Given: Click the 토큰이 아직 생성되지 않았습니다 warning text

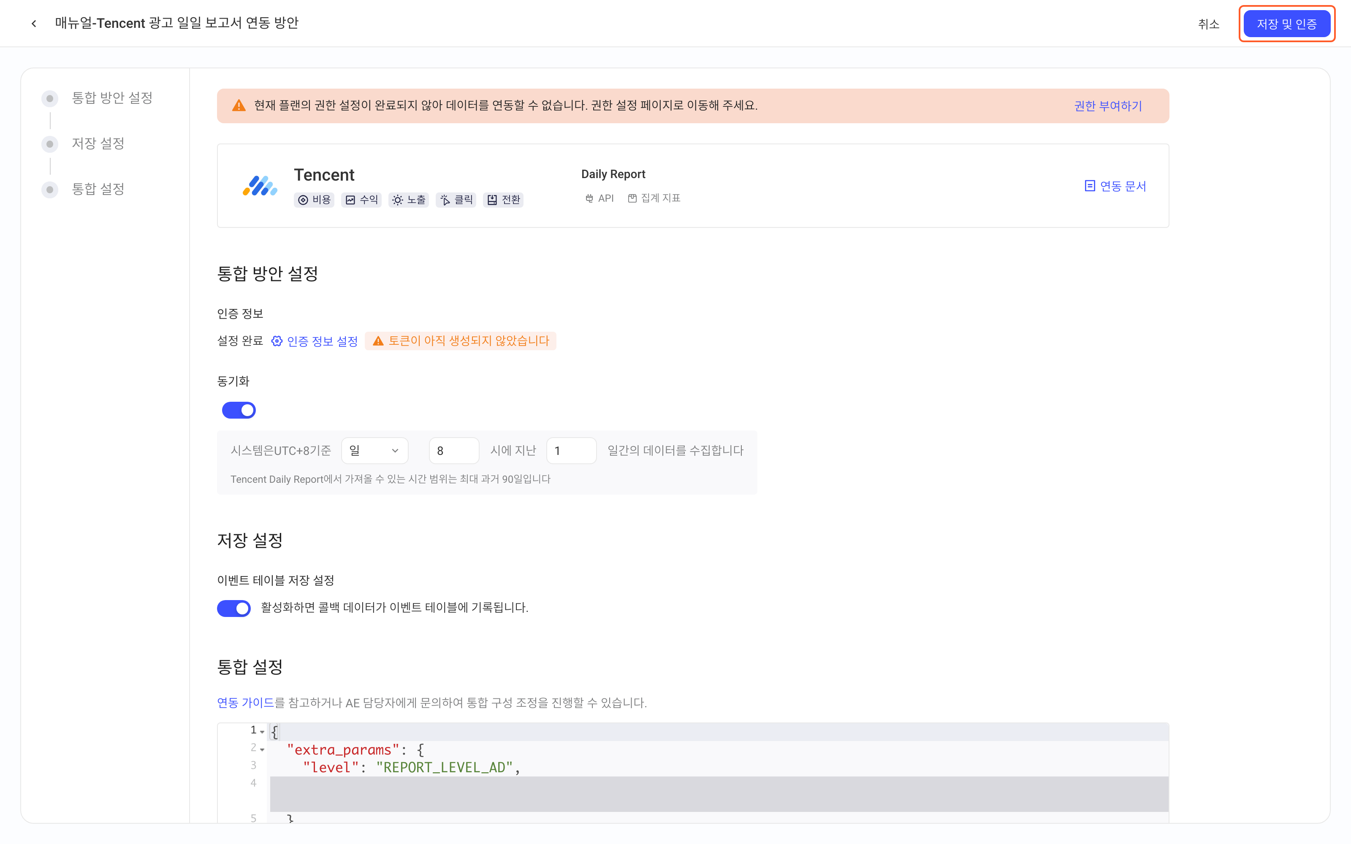Looking at the screenshot, I should (469, 341).
